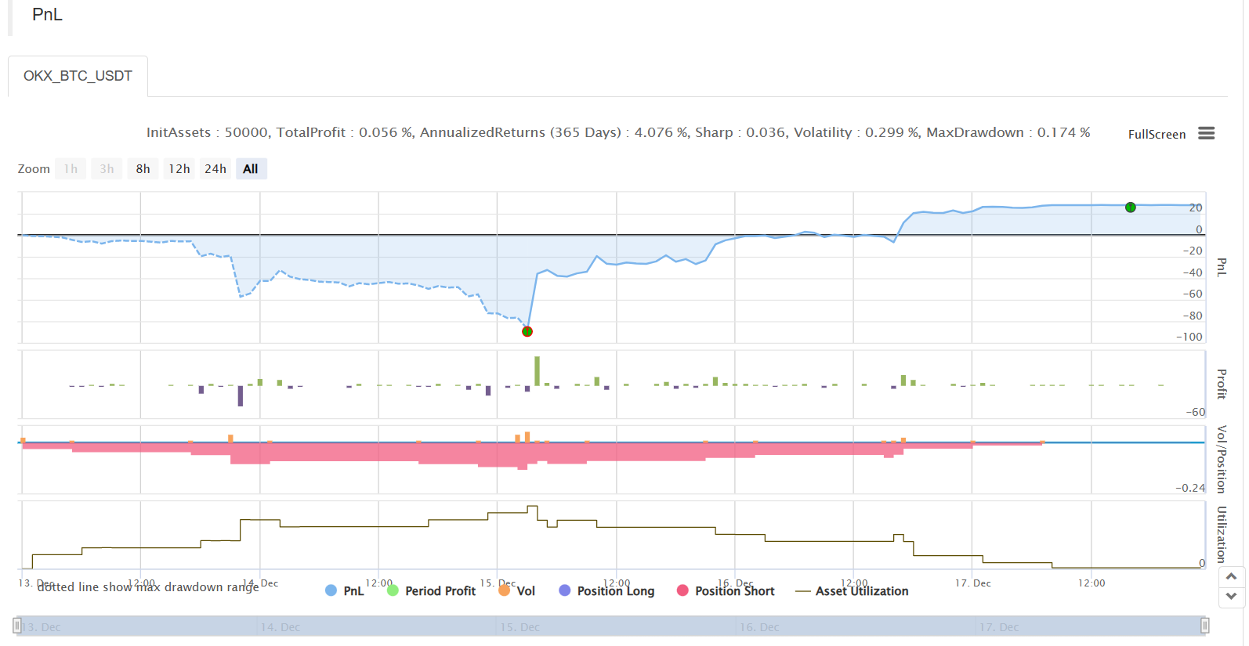Click the Vol/Position vertical axis title
Image resolution: width=1249 pixels, height=646 pixels.
[1222, 459]
